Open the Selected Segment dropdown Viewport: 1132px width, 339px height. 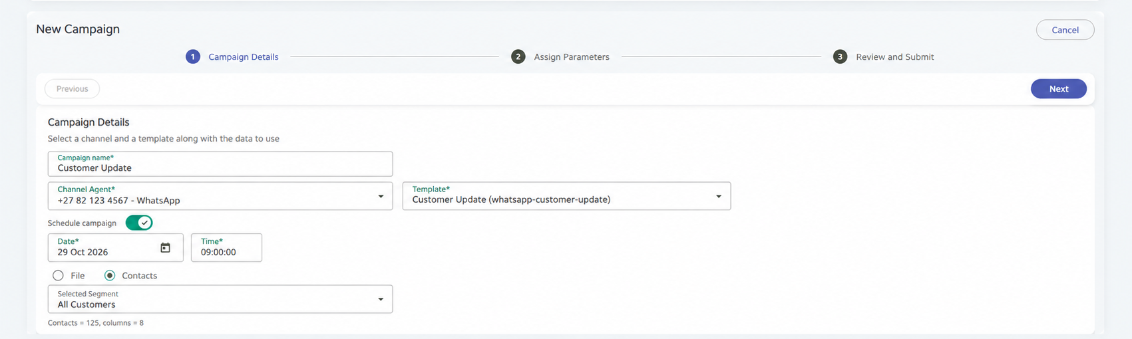[220, 299]
